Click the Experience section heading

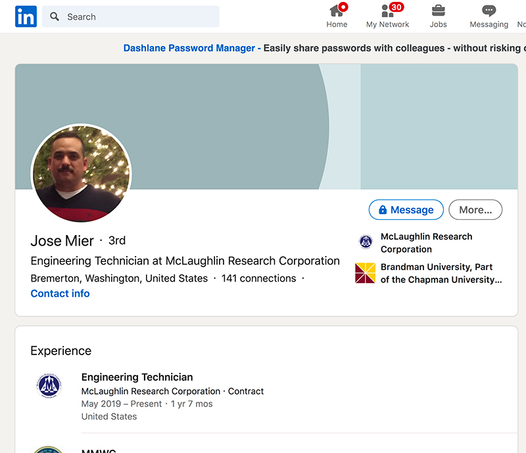point(60,351)
